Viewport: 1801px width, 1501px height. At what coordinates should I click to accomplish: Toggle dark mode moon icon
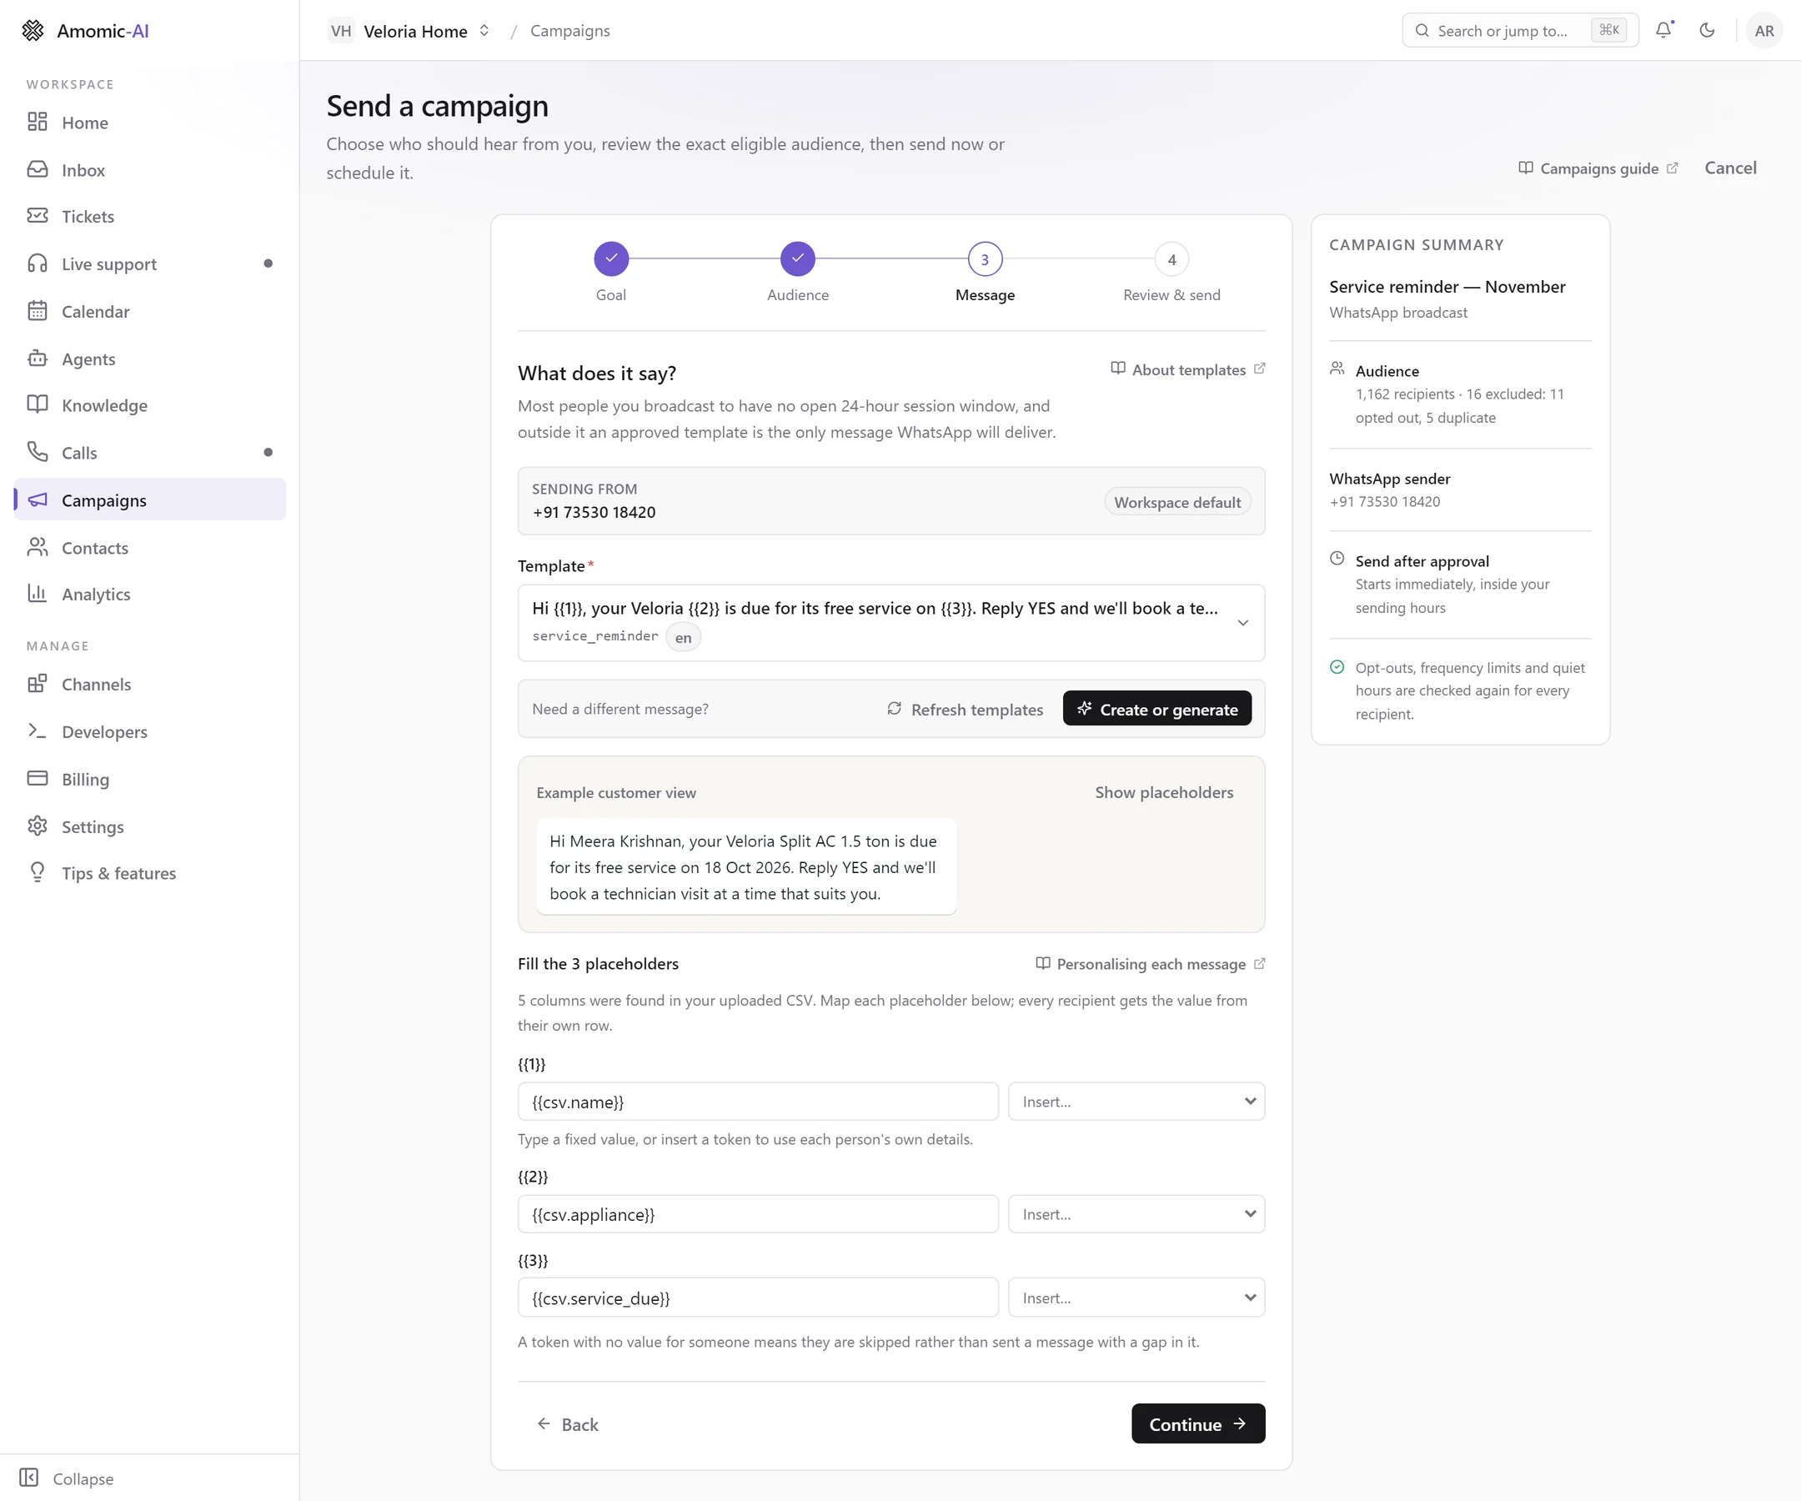[x=1707, y=30]
